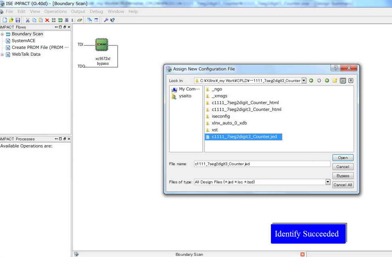Open the Edit menu
This screenshot has height=257, width=392.
click(21, 12)
